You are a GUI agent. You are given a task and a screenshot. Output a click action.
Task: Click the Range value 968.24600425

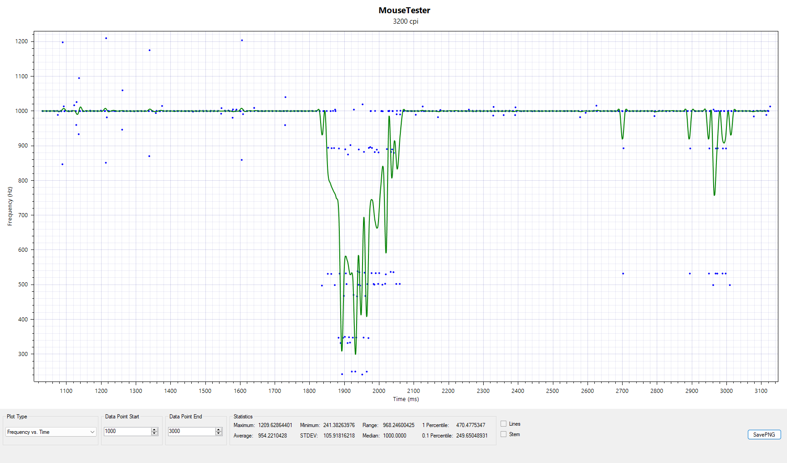coord(399,425)
